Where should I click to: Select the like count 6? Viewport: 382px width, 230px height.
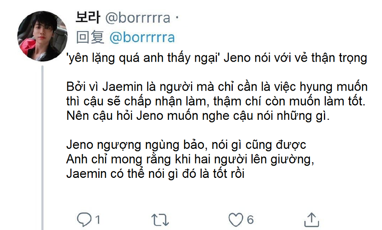pyautogui.click(x=250, y=220)
